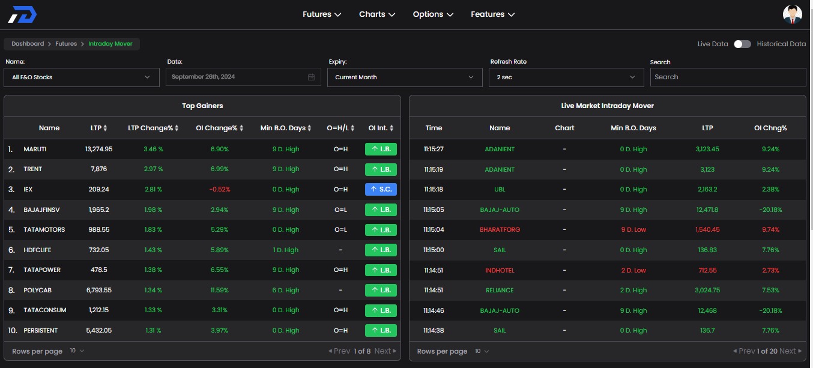Sort Top Gainers by LTP column

pos(106,128)
